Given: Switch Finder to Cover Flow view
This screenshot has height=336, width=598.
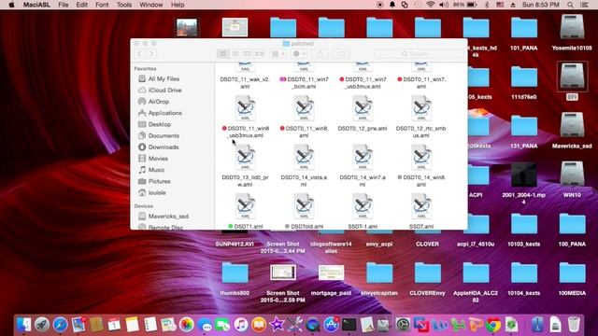Looking at the screenshot, I should [x=260, y=54].
